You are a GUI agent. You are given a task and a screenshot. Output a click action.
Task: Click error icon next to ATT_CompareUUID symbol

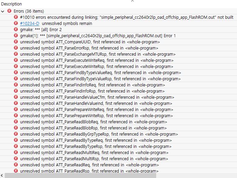[16, 42]
